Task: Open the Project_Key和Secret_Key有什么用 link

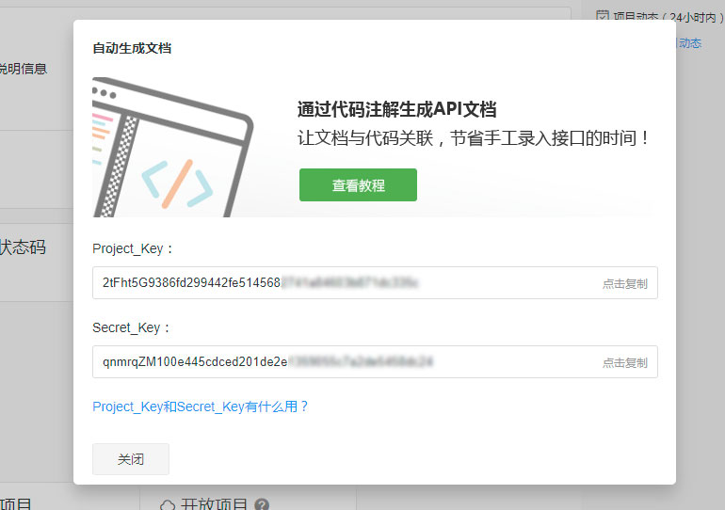Action: (201, 406)
